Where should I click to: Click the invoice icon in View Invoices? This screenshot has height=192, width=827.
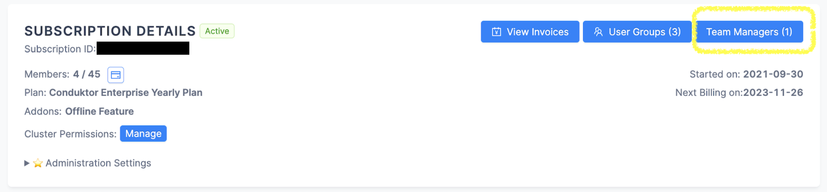point(496,32)
